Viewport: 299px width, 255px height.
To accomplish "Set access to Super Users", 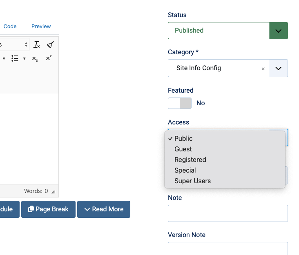I will (x=192, y=181).
